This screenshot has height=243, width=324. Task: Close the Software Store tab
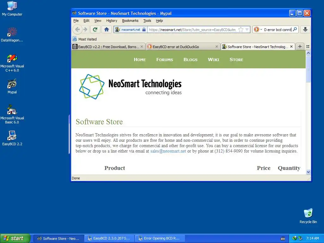tap(291, 47)
